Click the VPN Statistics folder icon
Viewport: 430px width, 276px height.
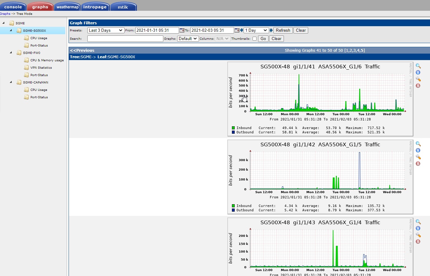(x=26, y=67)
